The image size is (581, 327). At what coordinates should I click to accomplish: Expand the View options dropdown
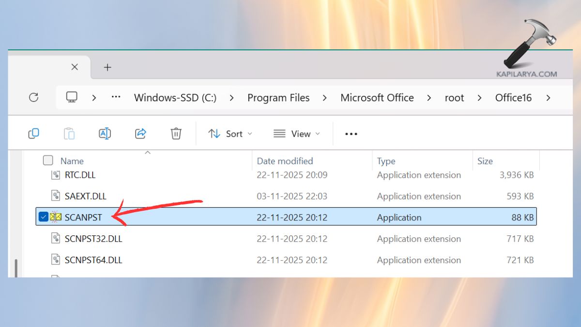296,134
